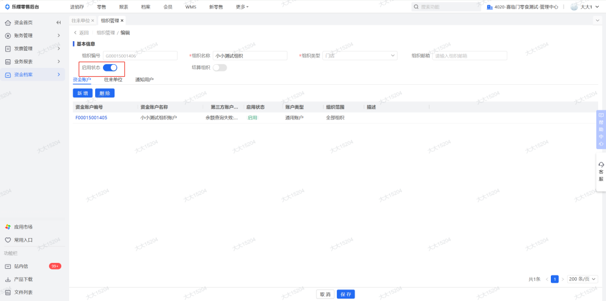Image resolution: width=606 pixels, height=301 pixels.
Task: Expand the 业务报表 chevron
Action: (59, 62)
